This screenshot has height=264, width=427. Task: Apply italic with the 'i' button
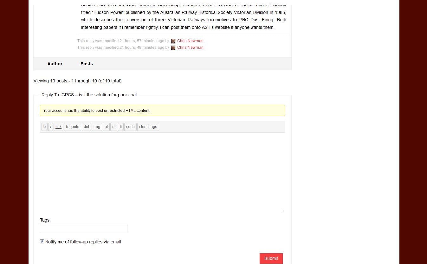[x=51, y=127]
